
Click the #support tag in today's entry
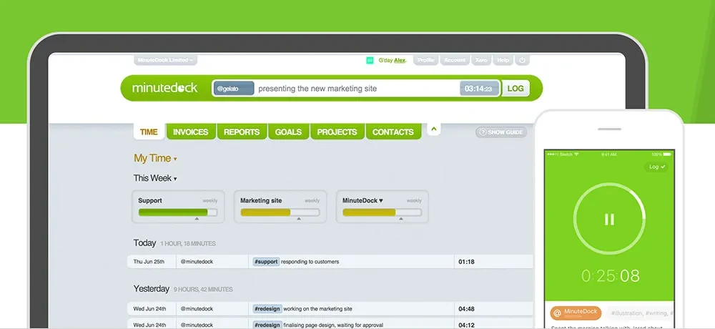(266, 262)
